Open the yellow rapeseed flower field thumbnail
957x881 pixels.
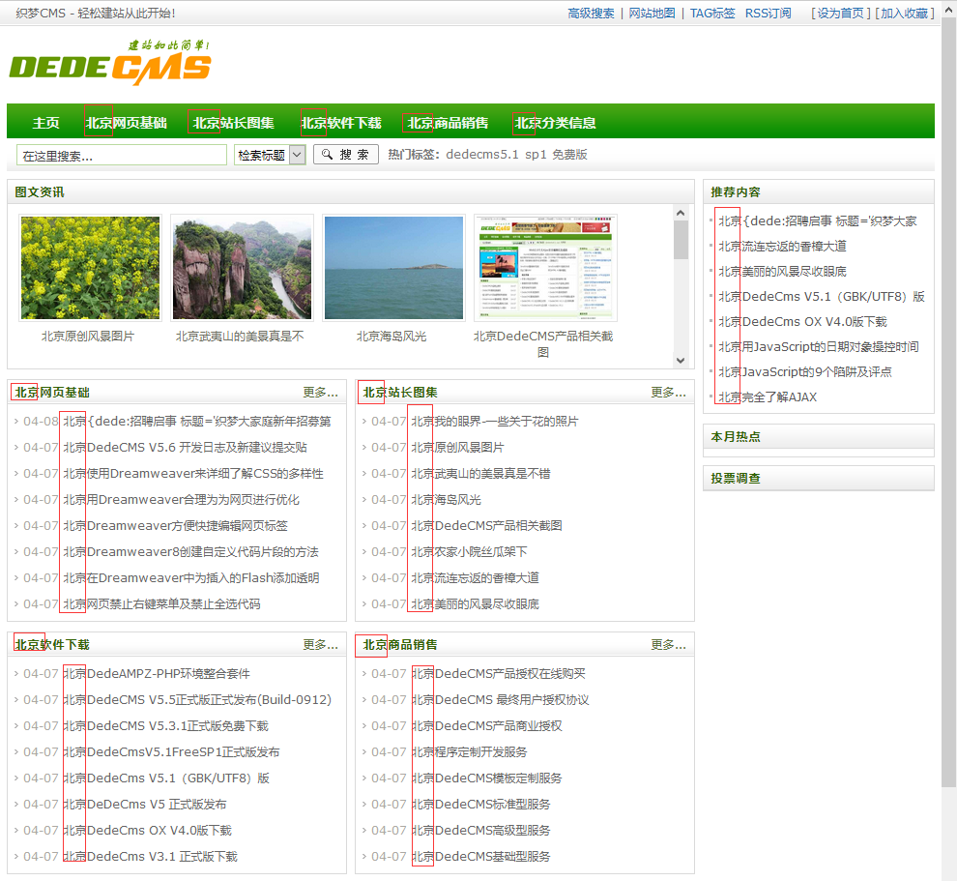click(x=90, y=268)
